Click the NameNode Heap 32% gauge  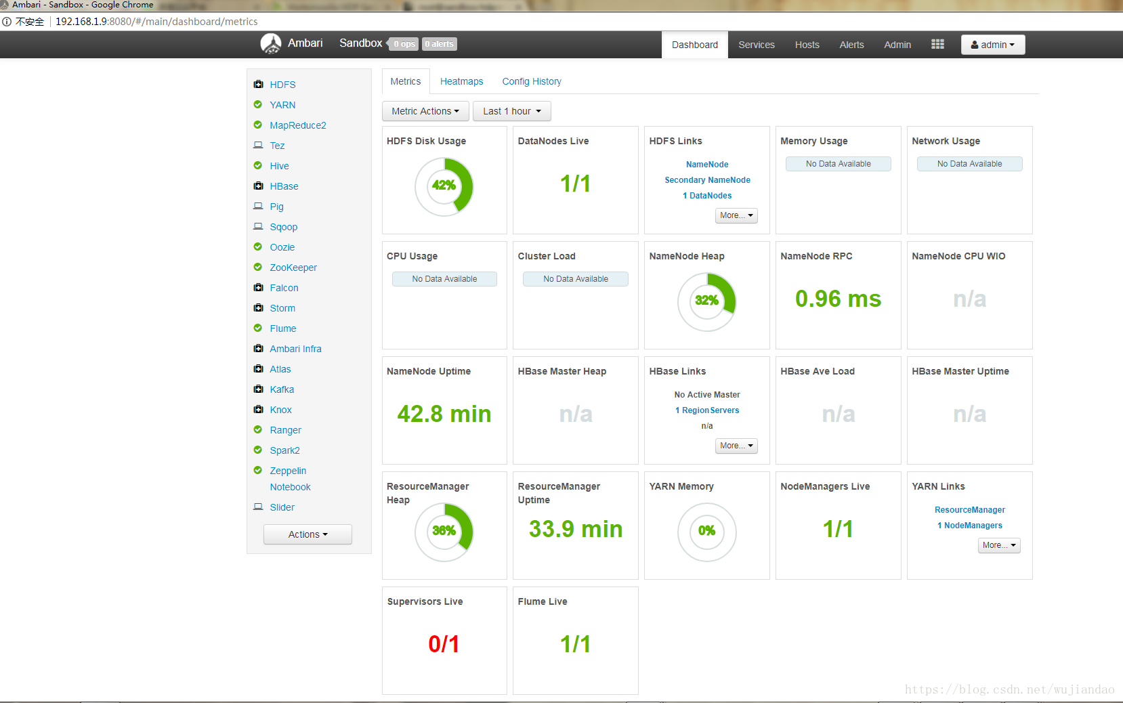707,301
